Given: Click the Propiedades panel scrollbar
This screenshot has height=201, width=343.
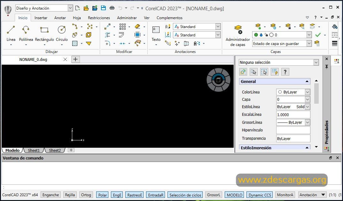Looking at the screenshot, I should coord(316,93).
